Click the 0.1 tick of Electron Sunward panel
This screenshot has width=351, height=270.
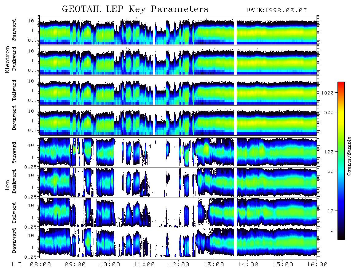click(x=33, y=40)
